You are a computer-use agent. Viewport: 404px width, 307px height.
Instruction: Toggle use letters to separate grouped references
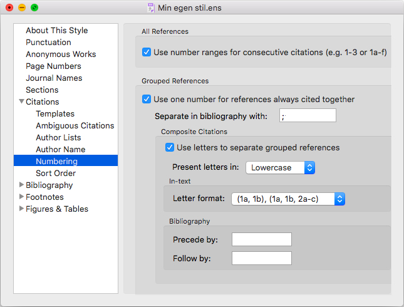pyautogui.click(x=170, y=147)
